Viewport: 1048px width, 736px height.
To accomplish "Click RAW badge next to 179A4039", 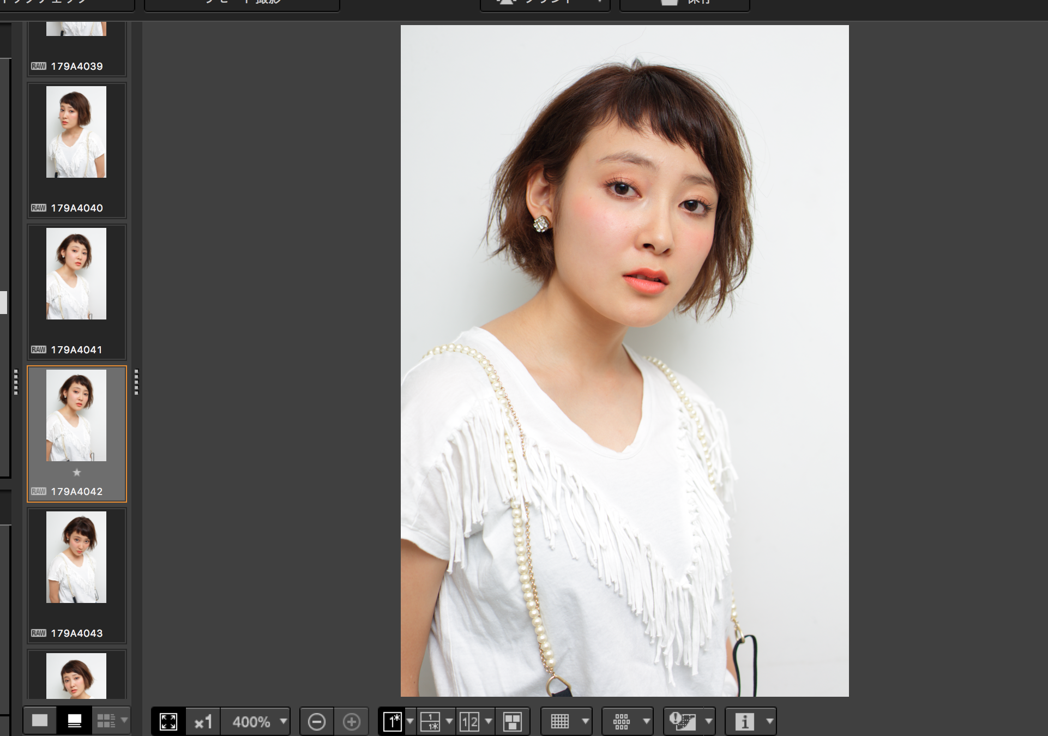I will (x=39, y=66).
